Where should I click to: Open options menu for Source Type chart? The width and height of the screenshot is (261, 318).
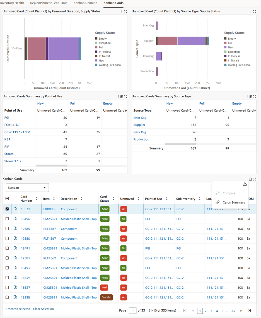tap(251, 11)
